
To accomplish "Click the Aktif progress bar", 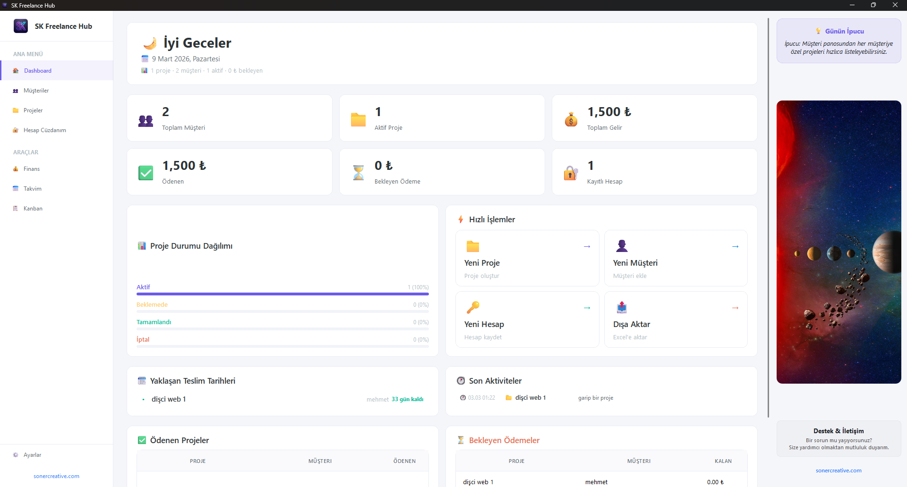I will (x=282, y=294).
